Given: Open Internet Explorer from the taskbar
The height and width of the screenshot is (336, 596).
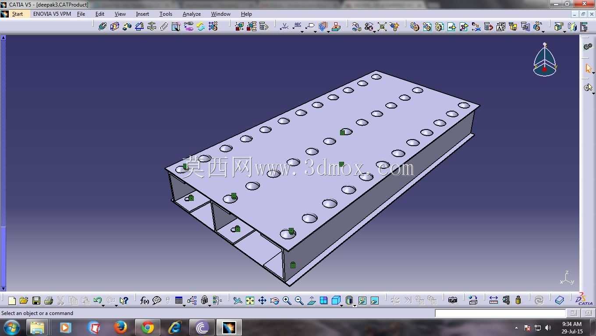Looking at the screenshot, I should point(175,327).
